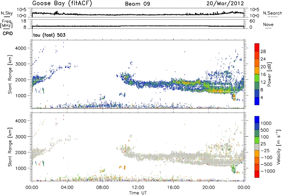Click the "04:00" time tick label
The width and height of the screenshot is (282, 195).
67,188
